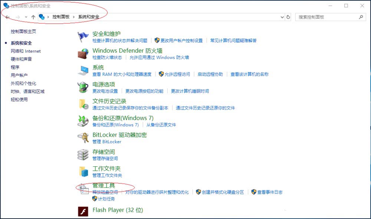Click 更改电源按钮的功能 link
The height and width of the screenshot is (219, 371).
click(144, 91)
